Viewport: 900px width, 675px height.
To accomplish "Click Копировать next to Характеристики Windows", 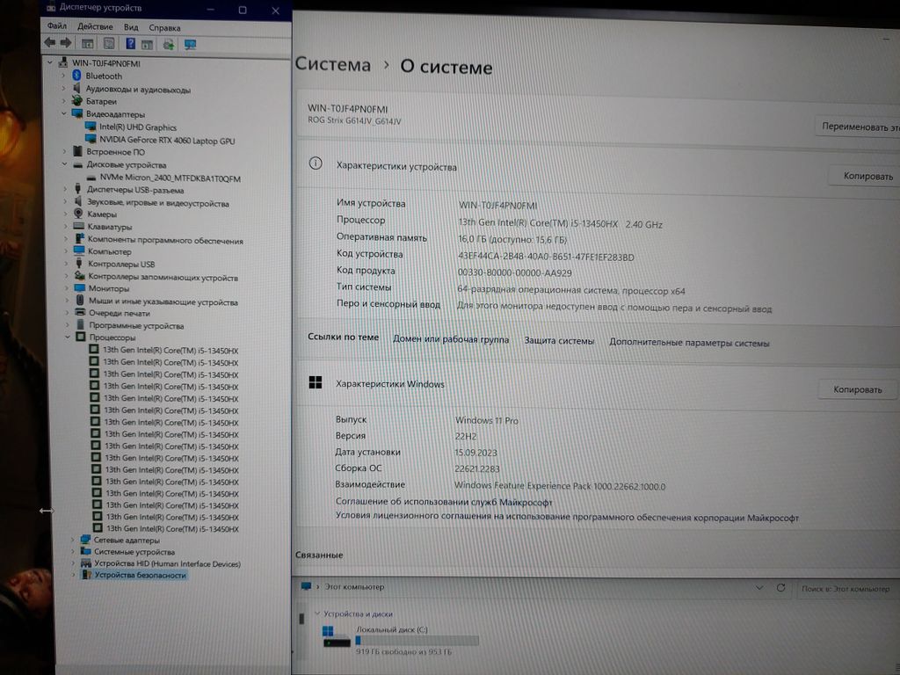I will tap(857, 389).
